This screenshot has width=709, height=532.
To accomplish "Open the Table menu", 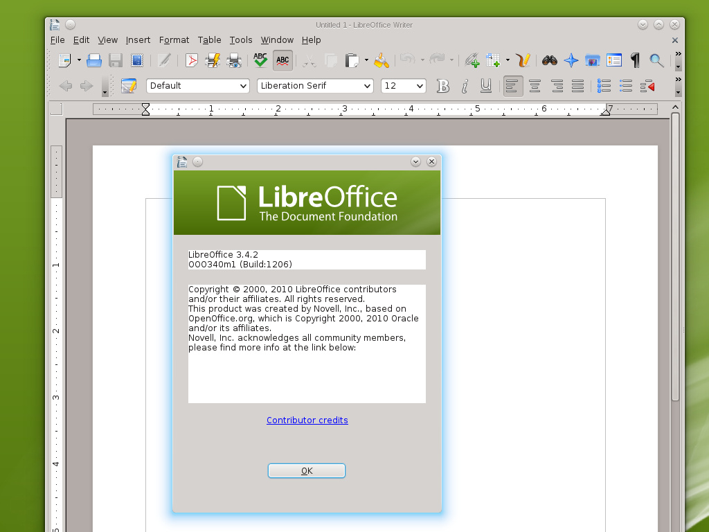I will [x=209, y=39].
